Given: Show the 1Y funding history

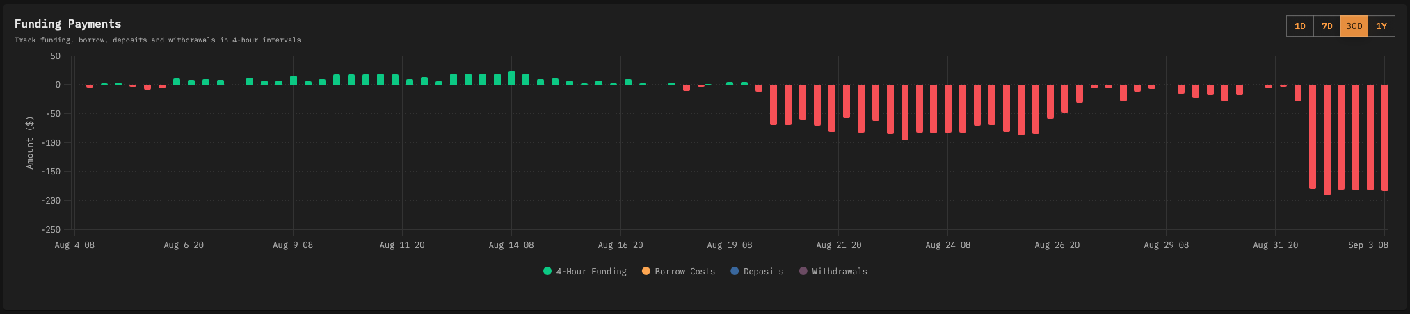Looking at the screenshot, I should pyautogui.click(x=1381, y=26).
